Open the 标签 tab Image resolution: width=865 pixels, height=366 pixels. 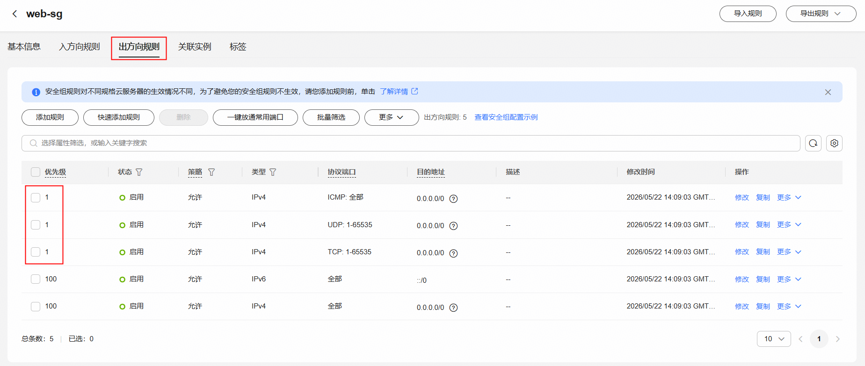(x=238, y=47)
